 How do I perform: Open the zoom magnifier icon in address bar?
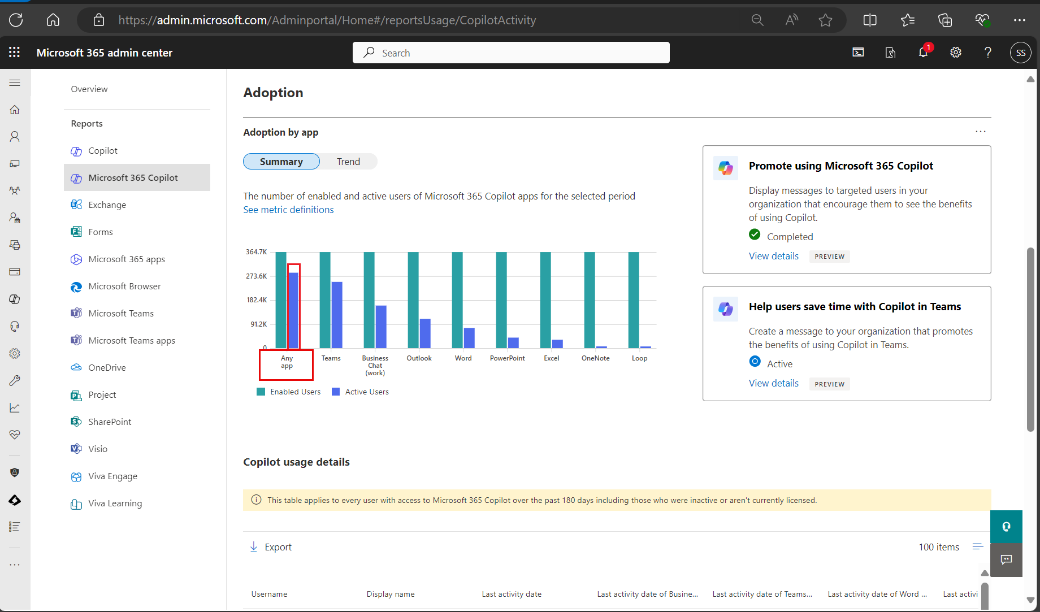[757, 20]
